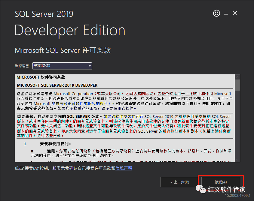Open the 选择语言 language dropdown
Screen dimensions: 254x201
[62, 66]
